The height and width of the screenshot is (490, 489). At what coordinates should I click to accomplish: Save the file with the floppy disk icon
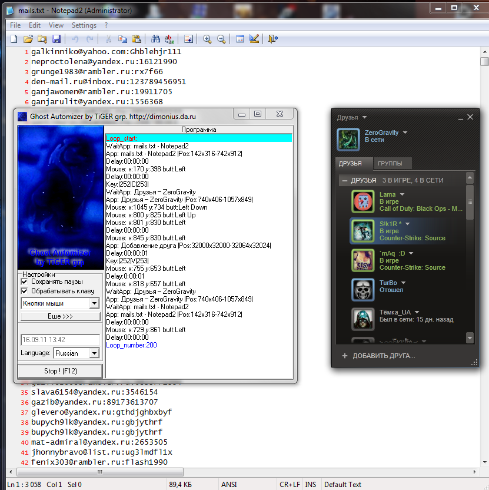point(56,39)
